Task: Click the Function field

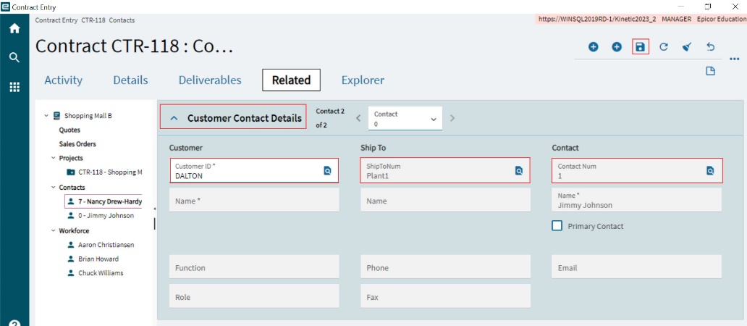Action: pos(254,267)
